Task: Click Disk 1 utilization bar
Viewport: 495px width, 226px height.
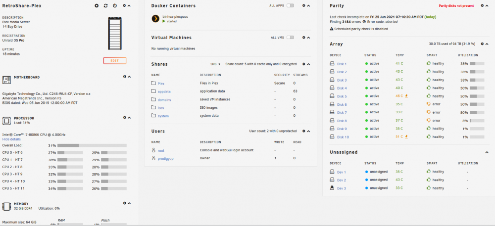Action: [477, 64]
